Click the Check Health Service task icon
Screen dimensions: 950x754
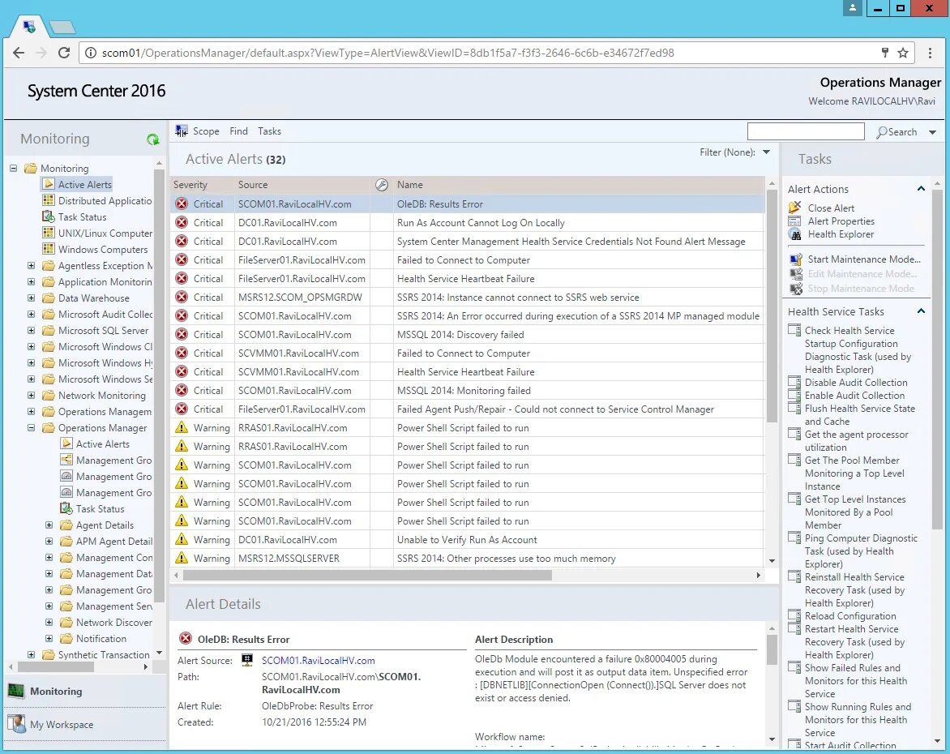(794, 330)
